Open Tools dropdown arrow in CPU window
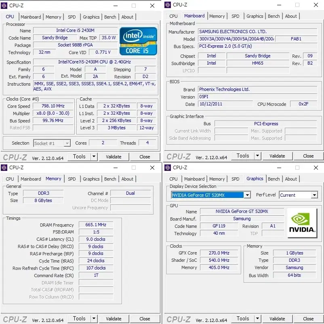 click(x=94, y=157)
